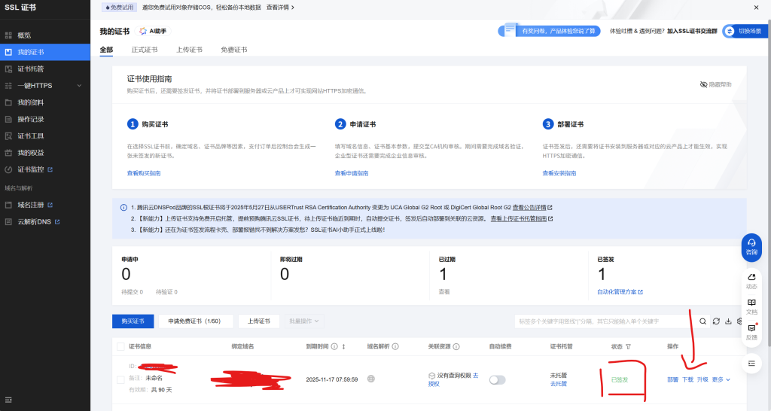Switch to the 免费证书 tab
771x411 pixels.
[234, 50]
